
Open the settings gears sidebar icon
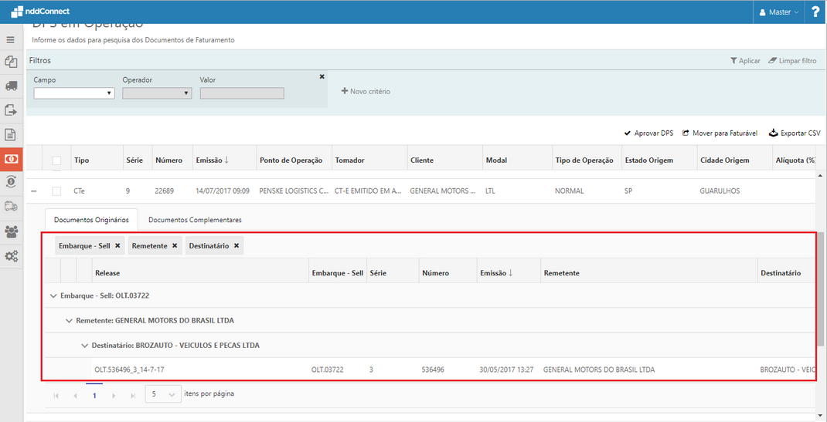[11, 256]
